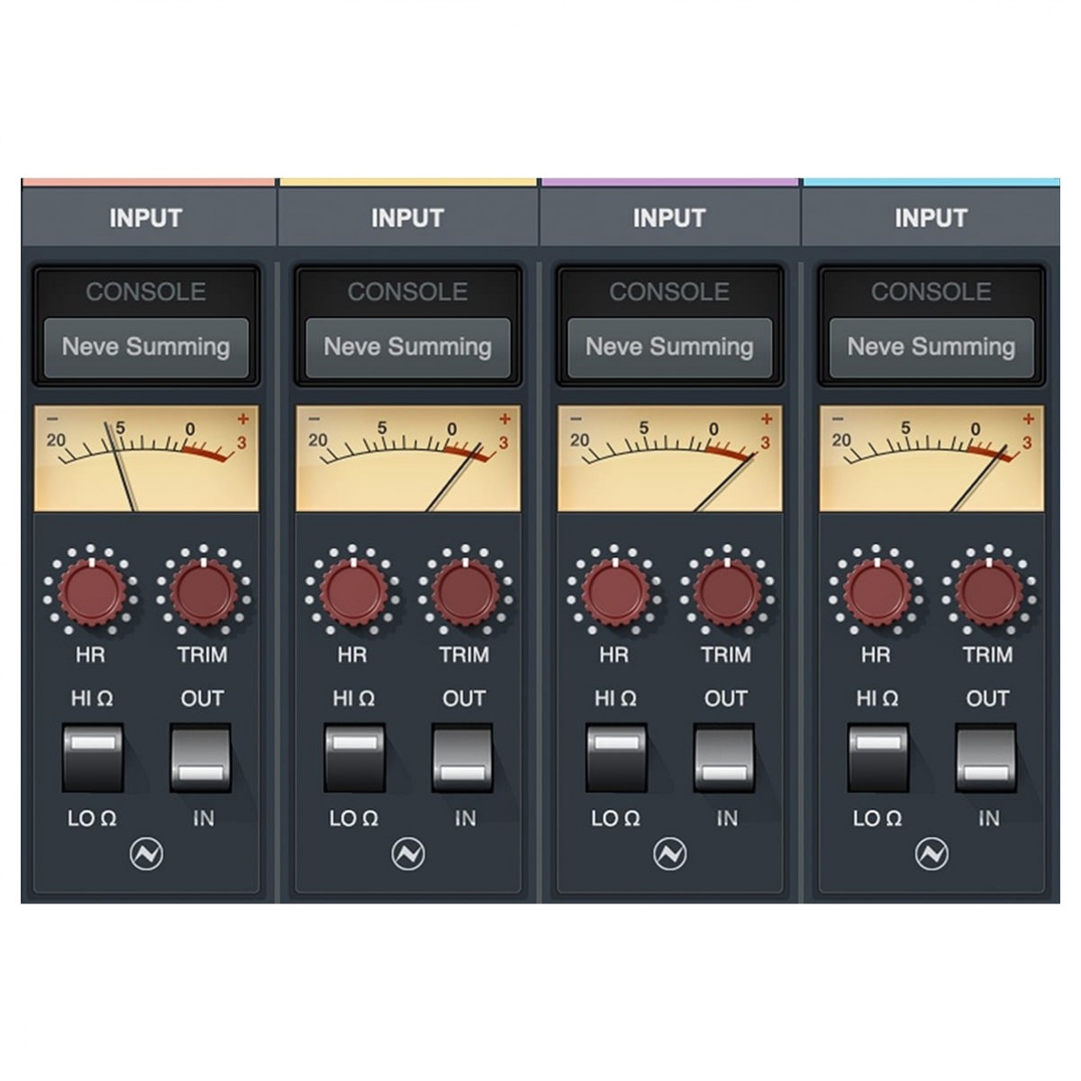1081x1081 pixels.
Task: Flip the HI Ω / LO Ω switch in the salmon-topped channel
Action: point(92,759)
